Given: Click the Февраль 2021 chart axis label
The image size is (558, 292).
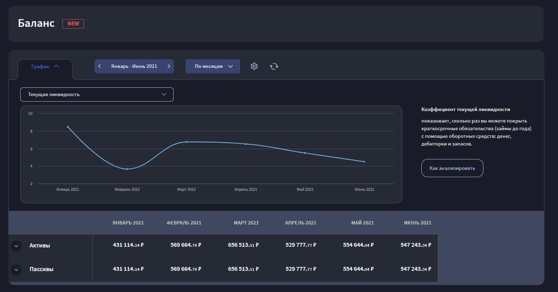Looking at the screenshot, I should tap(127, 189).
